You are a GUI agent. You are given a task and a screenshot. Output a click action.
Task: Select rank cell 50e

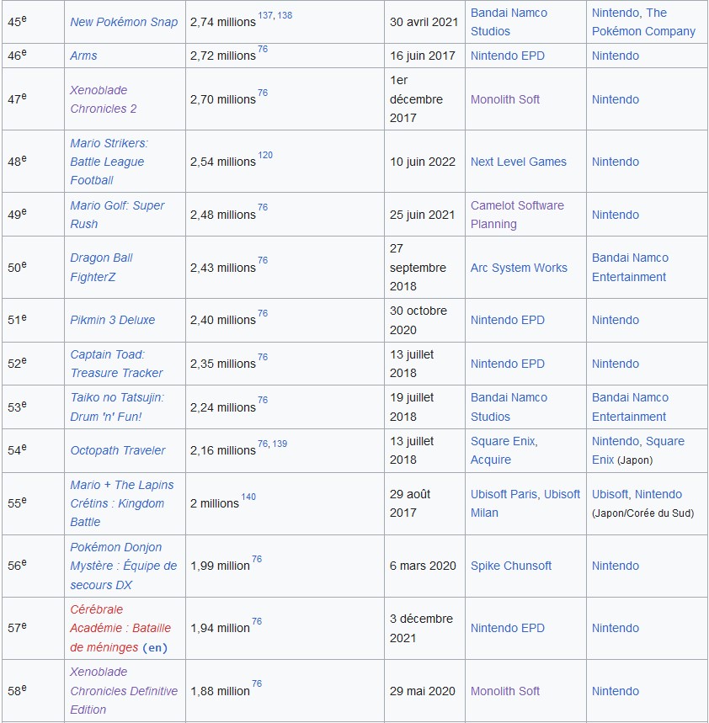point(33,268)
